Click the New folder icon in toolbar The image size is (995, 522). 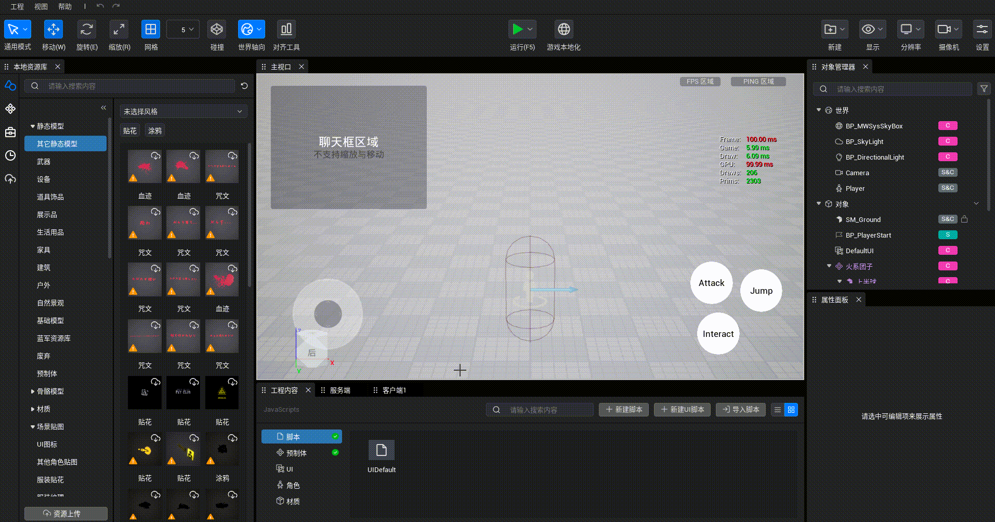(x=830, y=30)
